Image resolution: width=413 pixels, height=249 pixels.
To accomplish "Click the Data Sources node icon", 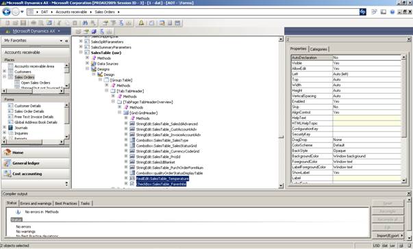I will [94, 64].
